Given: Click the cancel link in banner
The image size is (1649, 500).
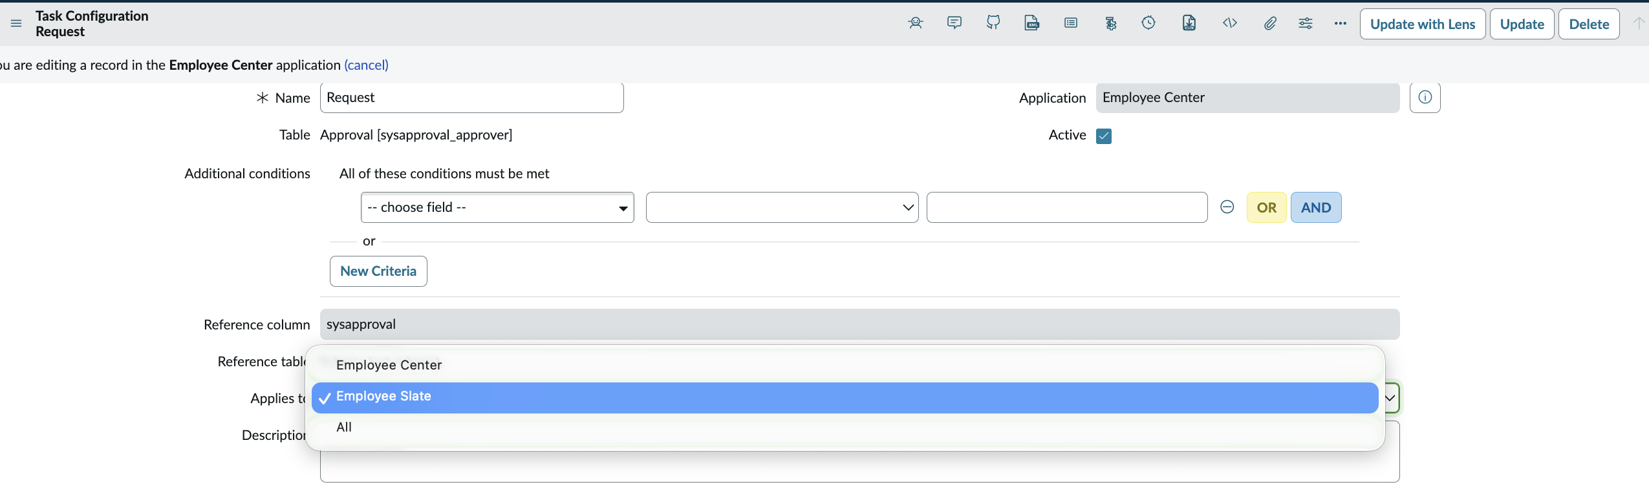Looking at the screenshot, I should (x=366, y=65).
